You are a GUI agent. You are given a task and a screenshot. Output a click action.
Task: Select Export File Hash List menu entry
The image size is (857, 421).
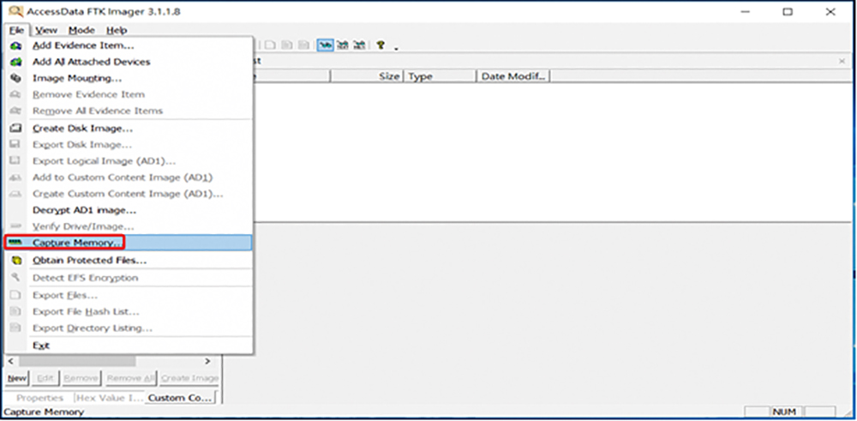[129, 311]
